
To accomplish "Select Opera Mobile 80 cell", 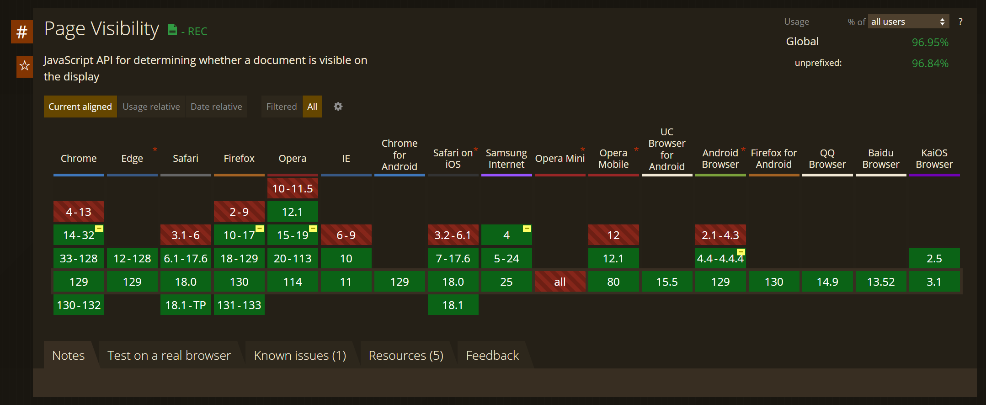I will tap(613, 282).
